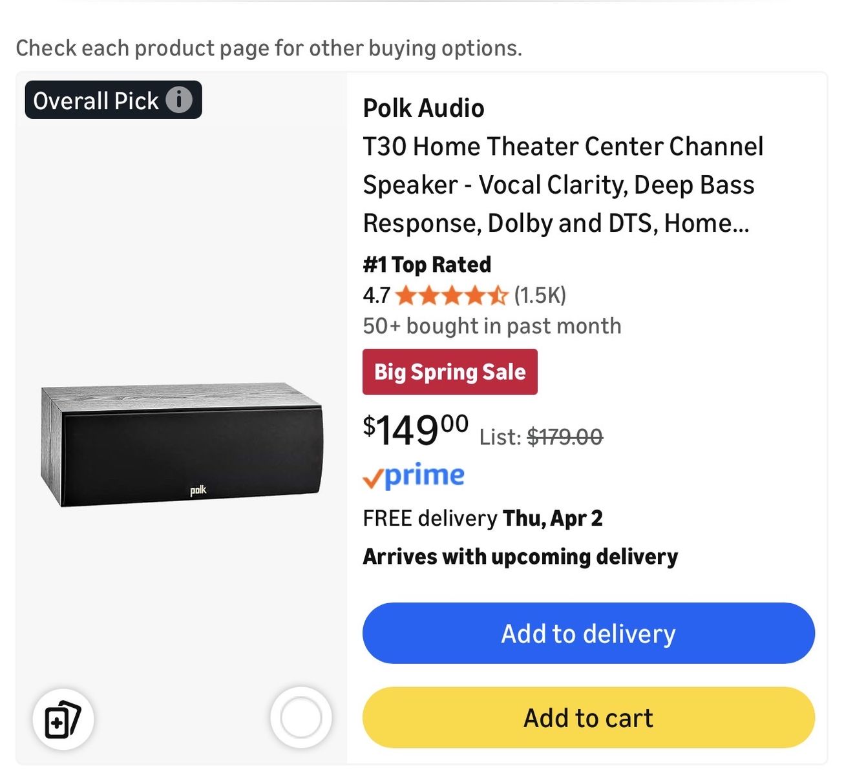Click the Arrives with upcoming delivery text
Image resolution: width=844 pixels, height=775 pixels.
pos(520,557)
